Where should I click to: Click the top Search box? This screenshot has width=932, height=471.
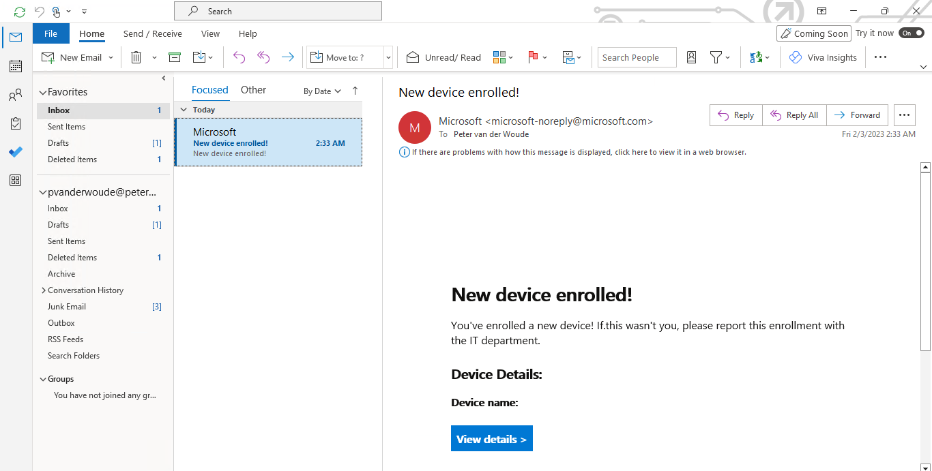[278, 11]
